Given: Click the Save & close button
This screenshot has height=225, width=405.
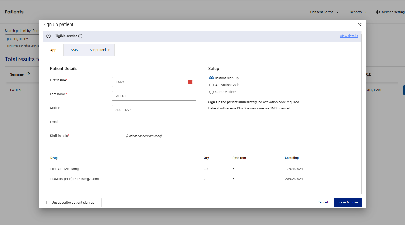Looking at the screenshot, I should [348, 202].
